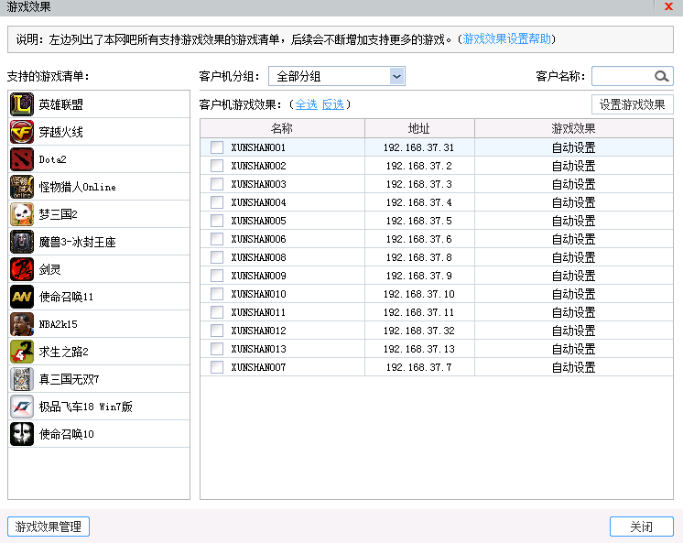Viewport: 683px width, 543px height.
Task: Select the 英雄联盟 list row label
Action: click(61, 104)
